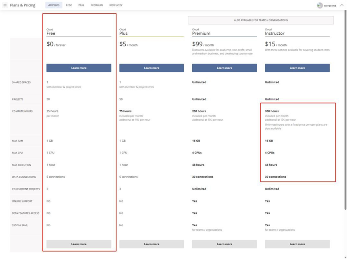Click the vertical page scrollbar
The image size is (347, 259).
[345, 110]
